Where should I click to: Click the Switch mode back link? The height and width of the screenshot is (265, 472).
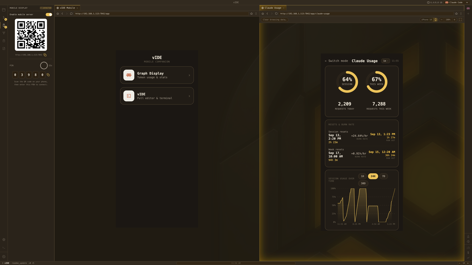click(x=336, y=61)
